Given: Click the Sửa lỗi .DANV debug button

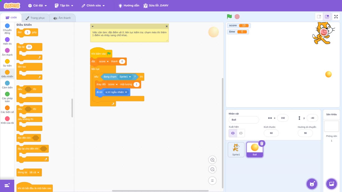Looking at the screenshot, I should point(156,6).
